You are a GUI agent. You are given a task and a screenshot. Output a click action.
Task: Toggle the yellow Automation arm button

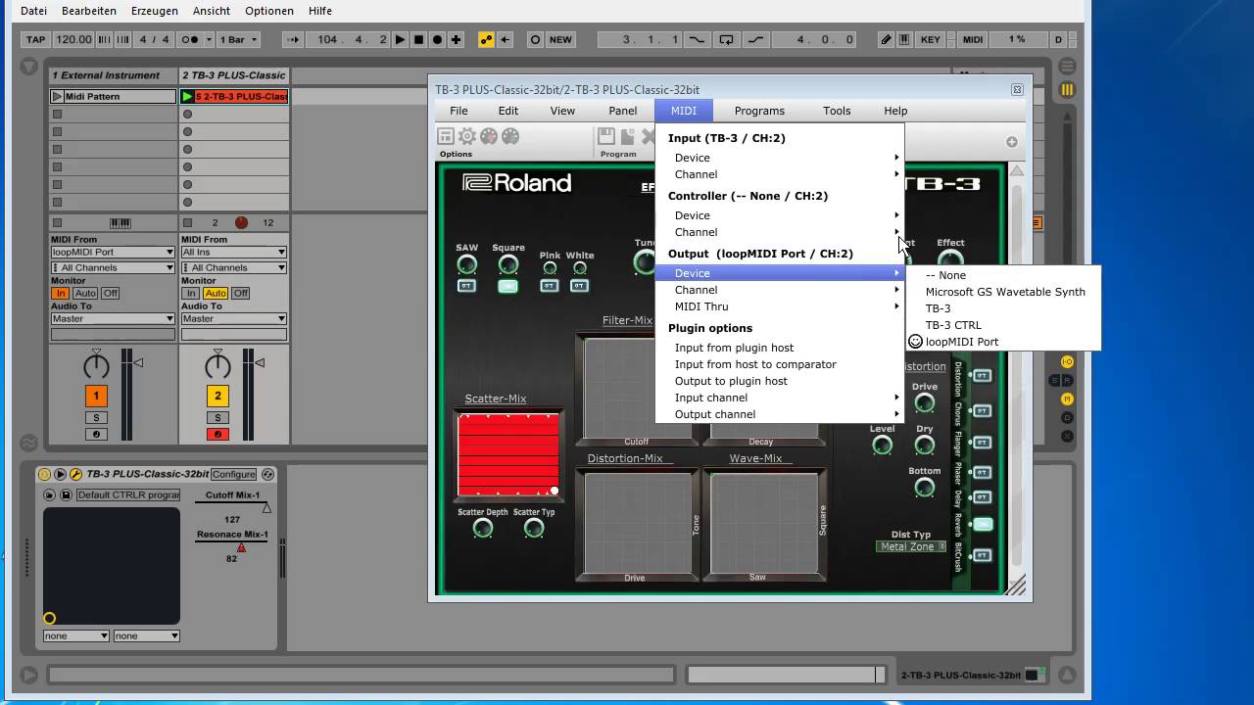[486, 39]
